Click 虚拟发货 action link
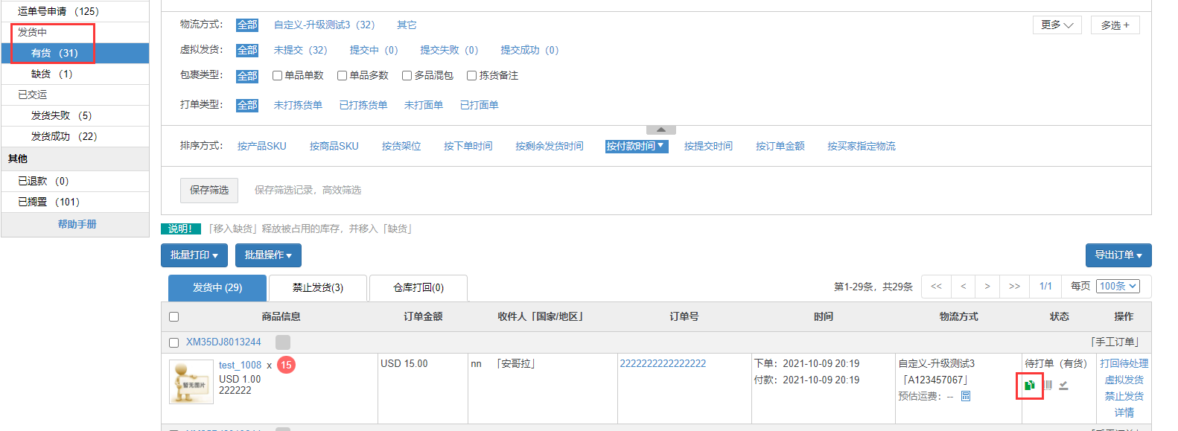This screenshot has width=1178, height=431. 1124,380
